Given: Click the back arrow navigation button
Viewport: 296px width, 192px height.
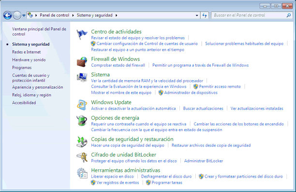Looking at the screenshot, I should [x=8, y=15].
